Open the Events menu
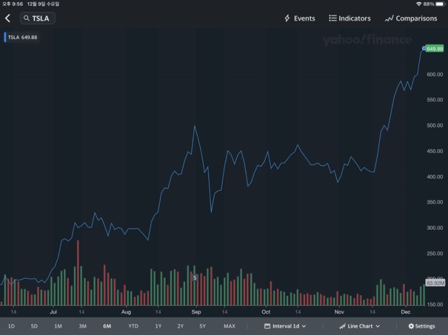Image resolution: width=448 pixels, height=335 pixels. coord(300,18)
